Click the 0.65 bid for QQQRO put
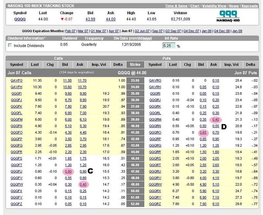 [203, 133]
